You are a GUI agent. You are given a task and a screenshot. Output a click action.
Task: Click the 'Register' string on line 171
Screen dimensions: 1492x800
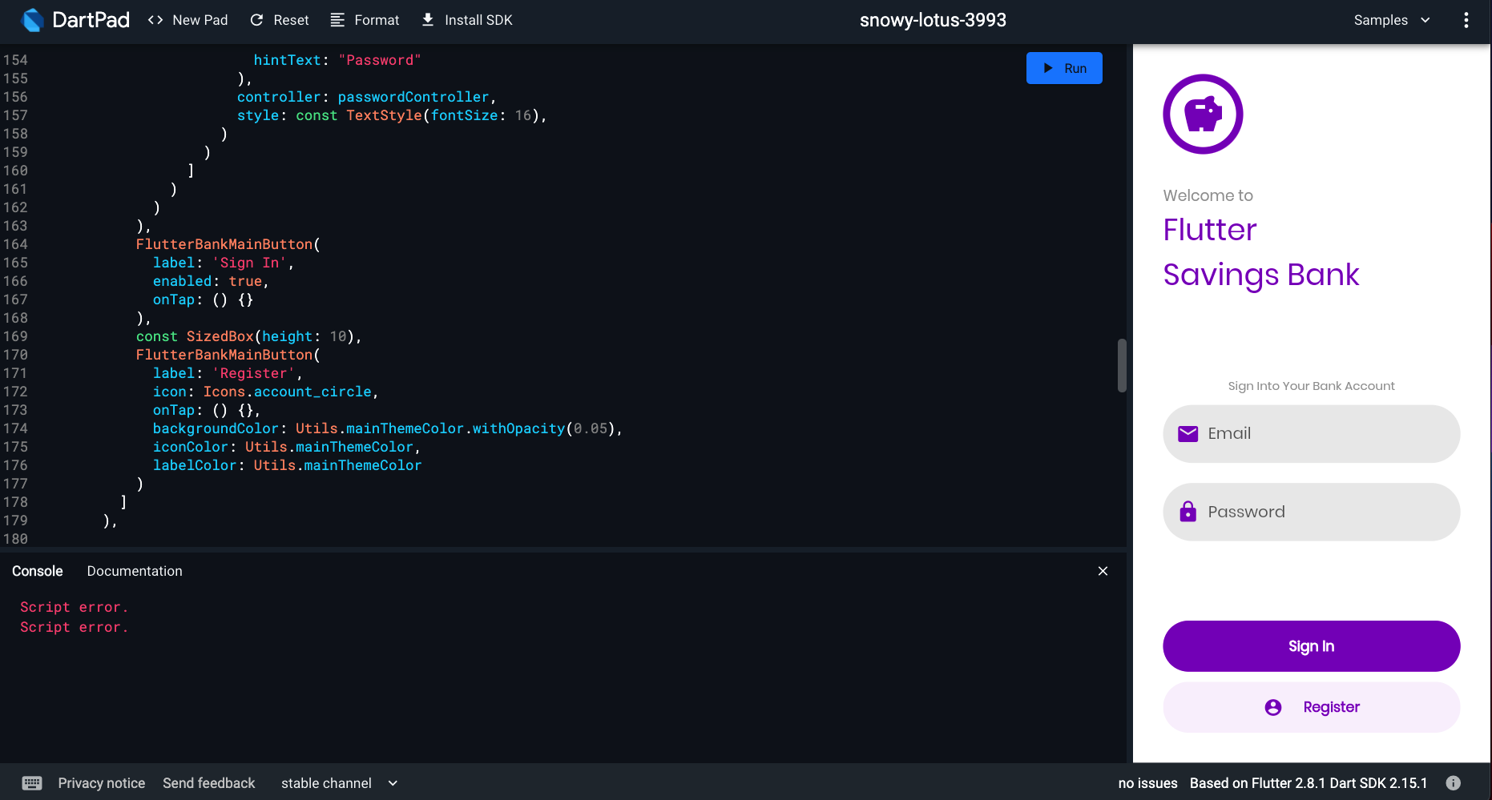pos(253,373)
